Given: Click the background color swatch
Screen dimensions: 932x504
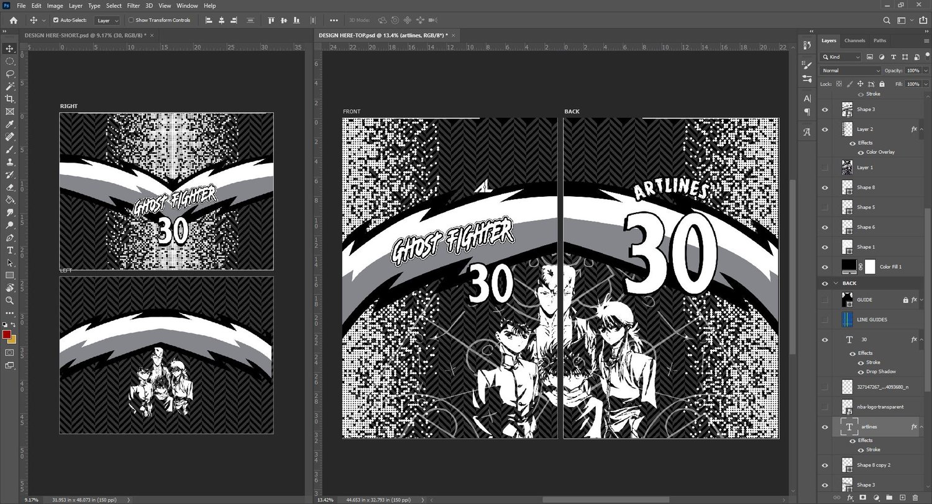Looking at the screenshot, I should click(x=12, y=340).
